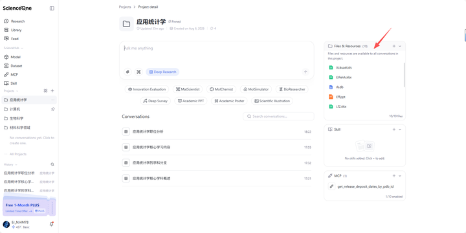Open conversation 应用统计学核心学习内容
This screenshot has height=233, width=466.
pos(216,147)
